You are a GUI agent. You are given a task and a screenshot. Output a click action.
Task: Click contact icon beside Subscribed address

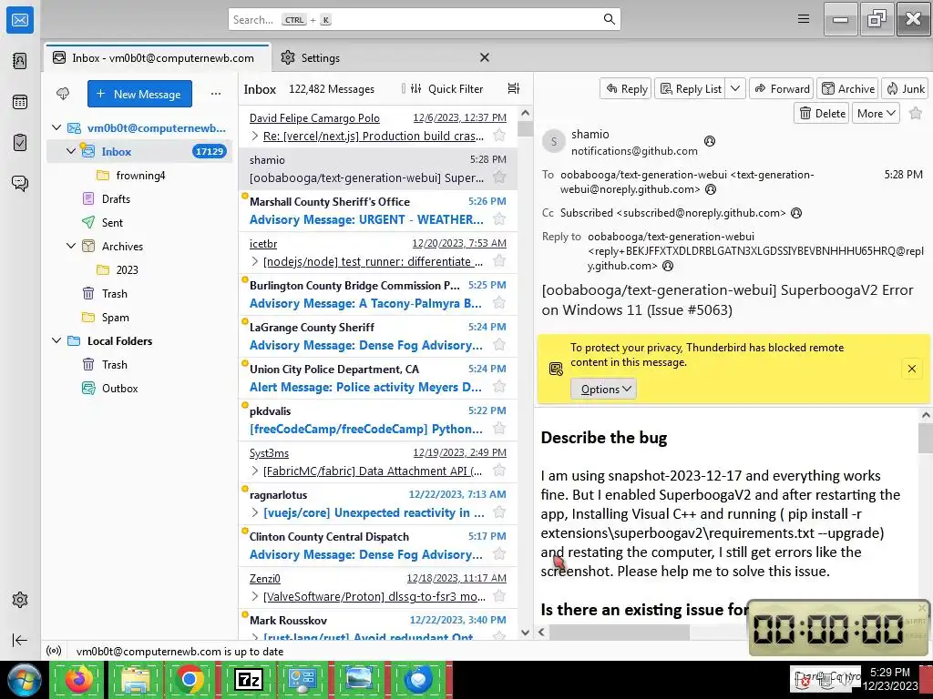(x=795, y=213)
